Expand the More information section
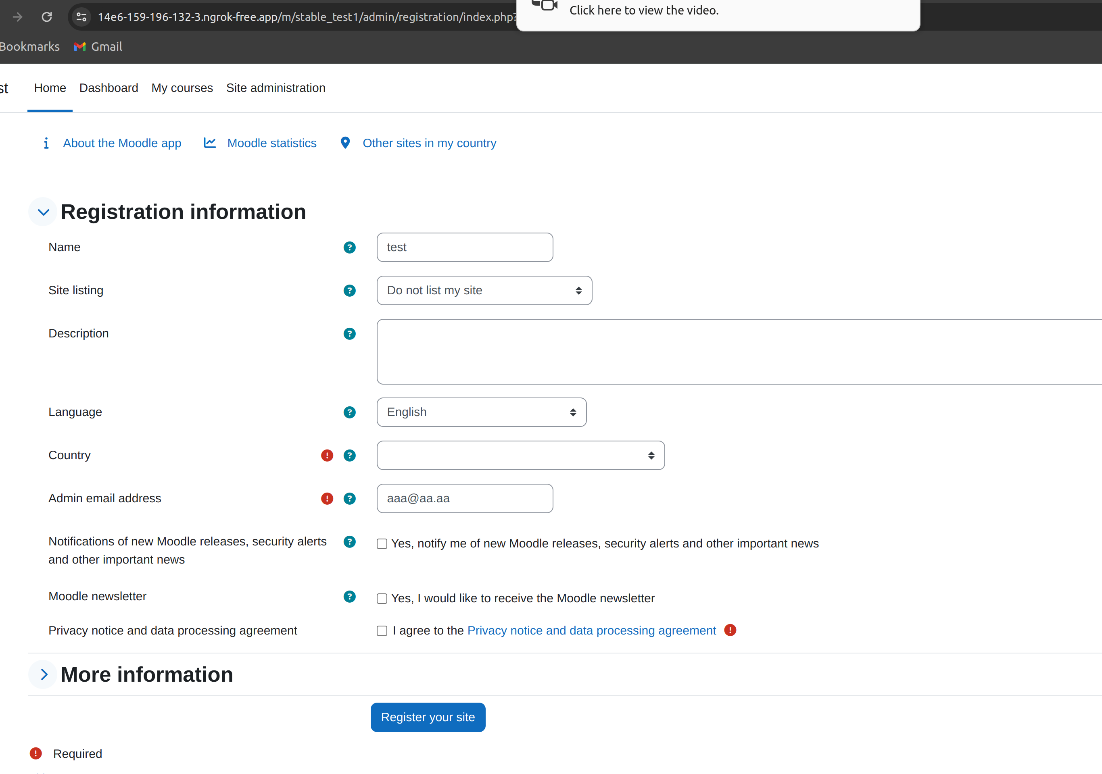The width and height of the screenshot is (1102, 774). 43,675
